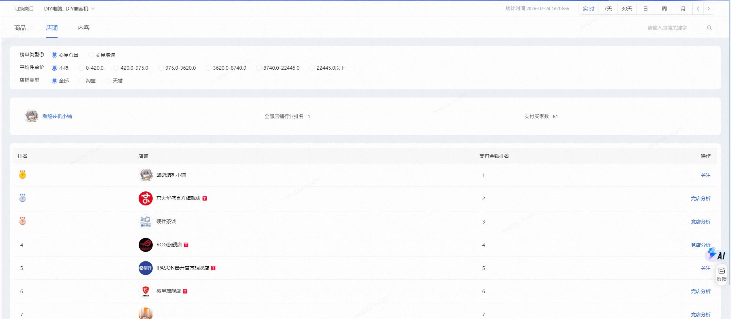
Task: Click 关注 for 敌鸽装机小铺 row
Action: point(705,175)
